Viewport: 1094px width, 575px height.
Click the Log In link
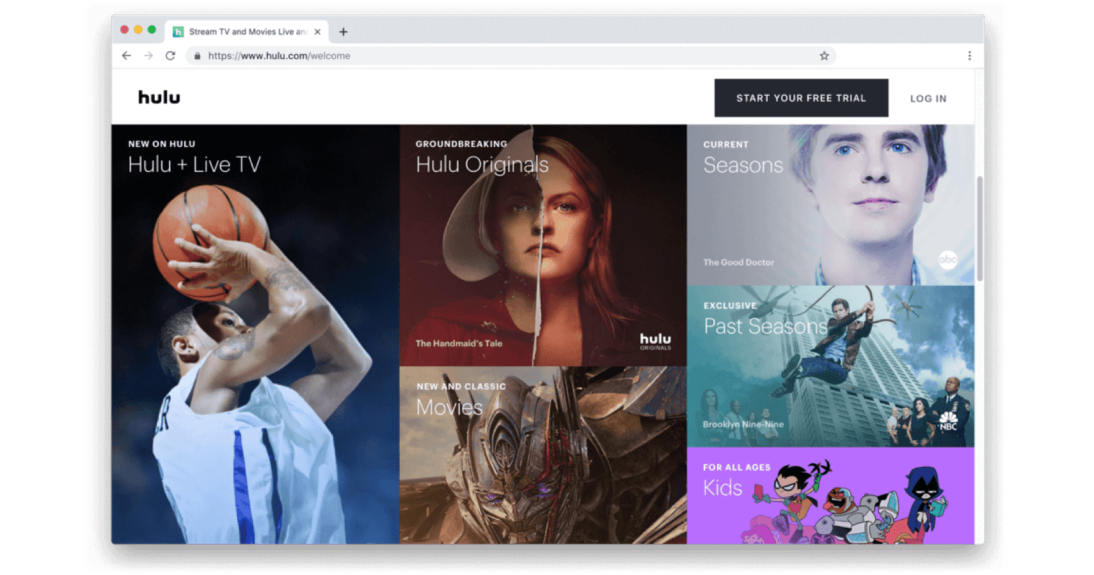point(928,98)
